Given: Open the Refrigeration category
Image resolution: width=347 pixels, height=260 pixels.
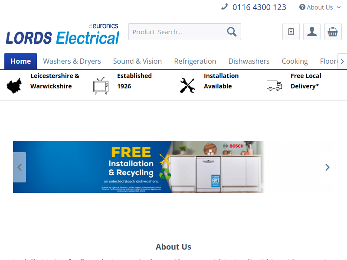Looking at the screenshot, I should tap(195, 61).
